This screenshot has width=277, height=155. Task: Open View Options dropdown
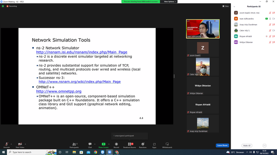[170, 2]
